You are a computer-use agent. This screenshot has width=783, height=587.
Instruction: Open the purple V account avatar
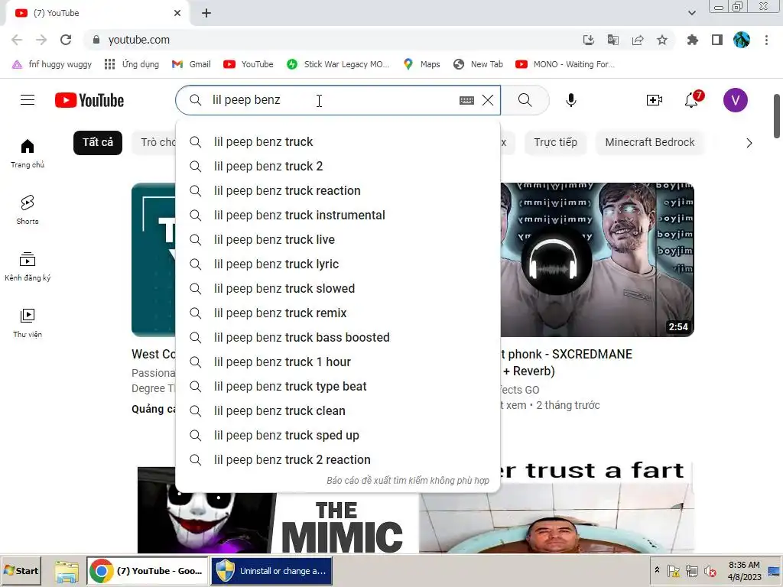point(735,100)
